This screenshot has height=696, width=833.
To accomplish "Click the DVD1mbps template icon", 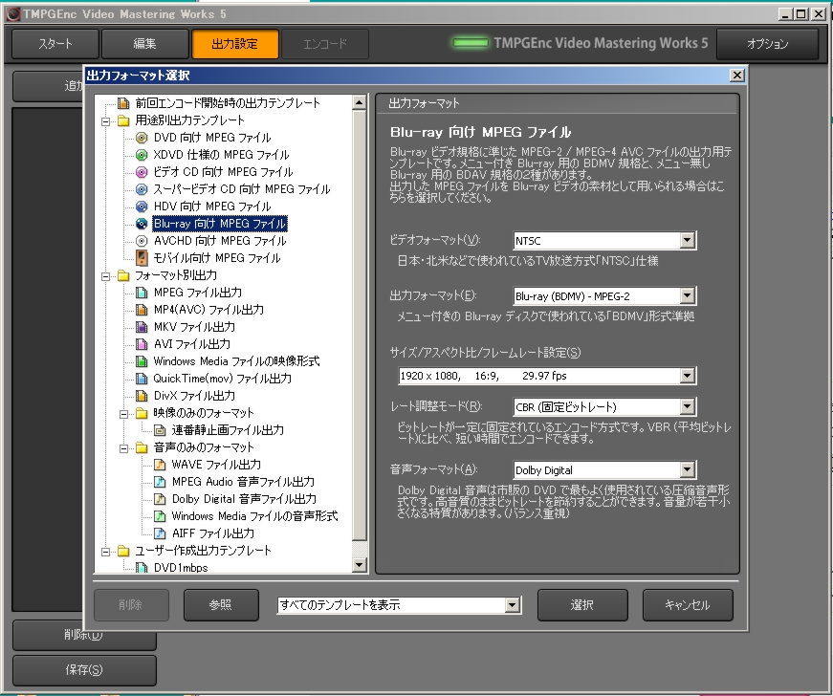I will pos(142,568).
